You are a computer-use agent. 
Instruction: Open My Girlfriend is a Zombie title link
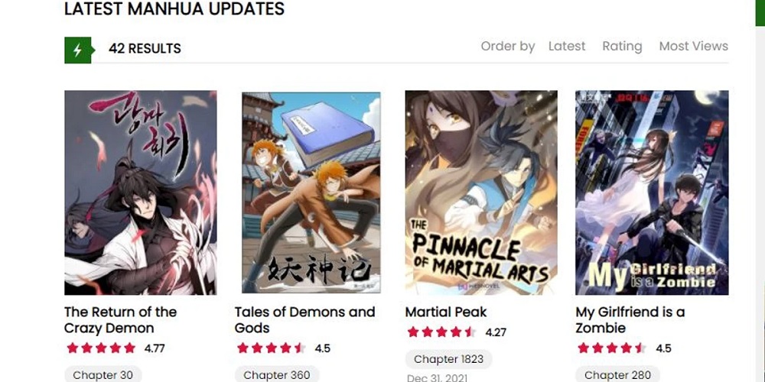[630, 319]
